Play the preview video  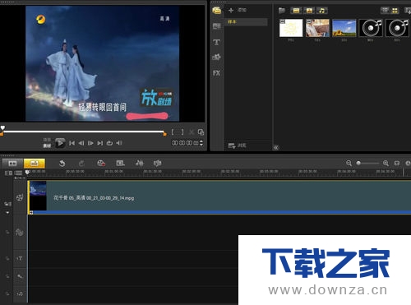pyautogui.click(x=60, y=143)
